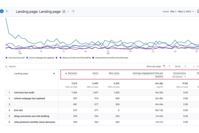
Task: Click the New users column header
Action: (114, 73)
